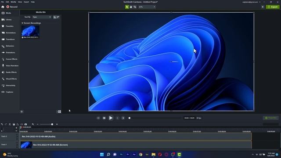Image resolution: width=281 pixels, height=158 pixels.
Task: Open the canvas zoom percentage dropdown
Action: coord(147,7)
